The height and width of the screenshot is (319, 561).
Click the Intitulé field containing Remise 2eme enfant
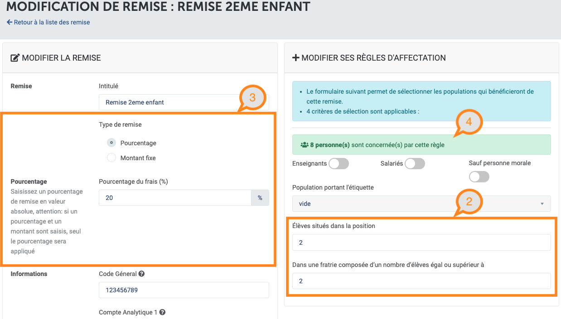184,102
